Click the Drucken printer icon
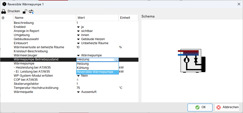This screenshot has height=113, width=243. tap(4, 11)
